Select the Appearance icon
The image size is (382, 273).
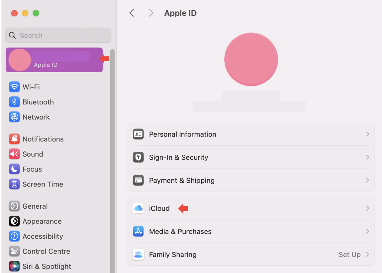[x=14, y=221]
